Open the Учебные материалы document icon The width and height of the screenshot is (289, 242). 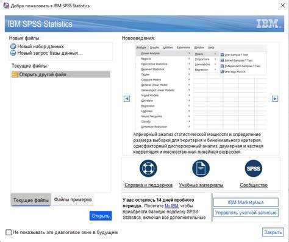201,168
